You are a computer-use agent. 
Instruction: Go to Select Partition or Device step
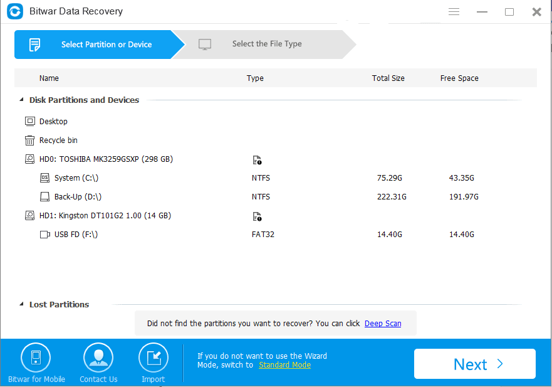pos(99,45)
